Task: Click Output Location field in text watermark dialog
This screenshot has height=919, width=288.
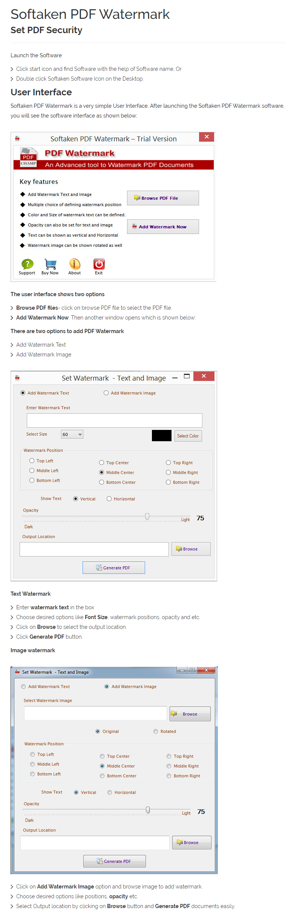Action: [x=94, y=549]
